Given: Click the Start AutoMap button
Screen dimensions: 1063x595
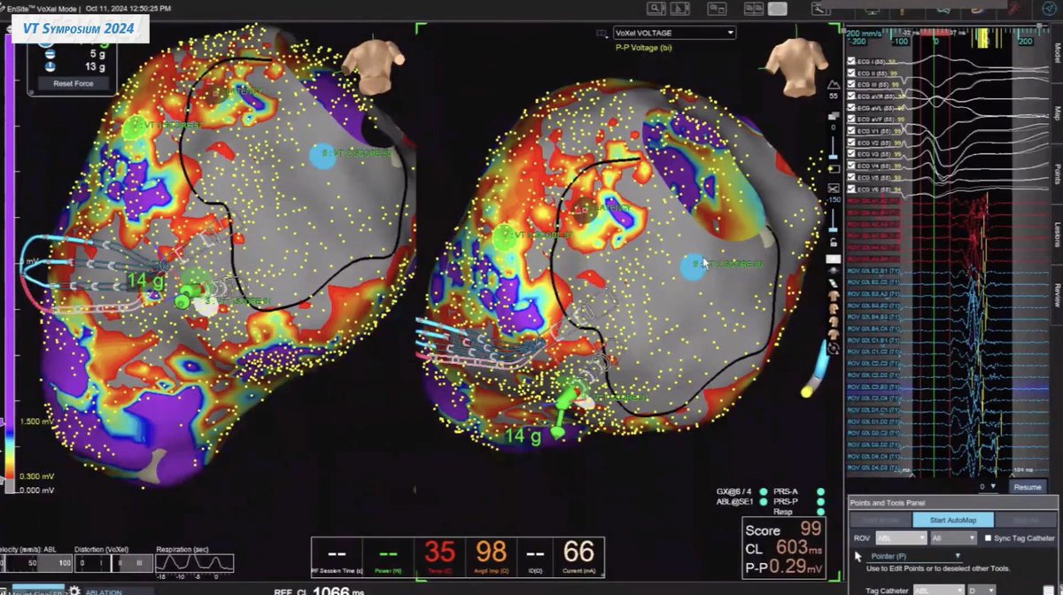Looking at the screenshot, I should (954, 521).
